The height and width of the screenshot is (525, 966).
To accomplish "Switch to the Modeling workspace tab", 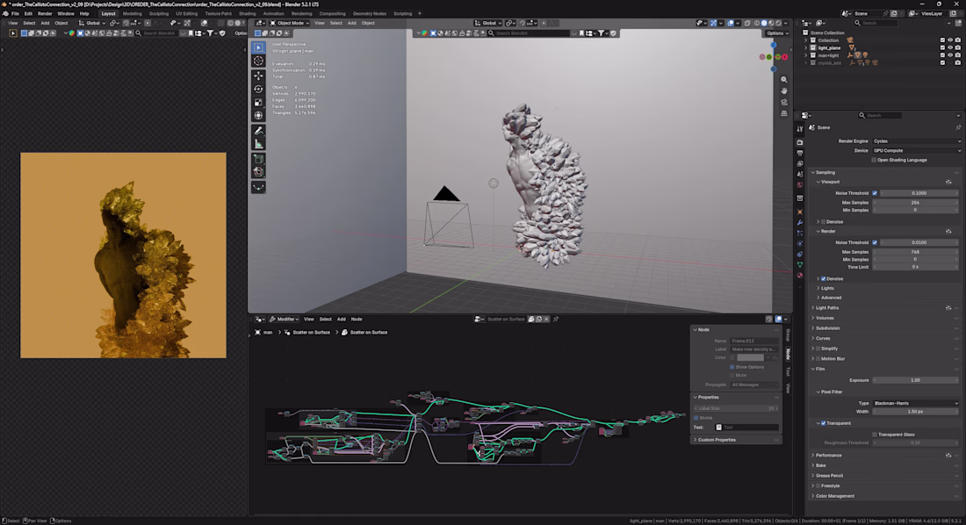I will coord(132,13).
